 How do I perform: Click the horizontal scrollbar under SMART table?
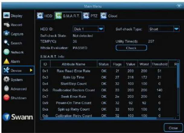[x=100, y=118]
